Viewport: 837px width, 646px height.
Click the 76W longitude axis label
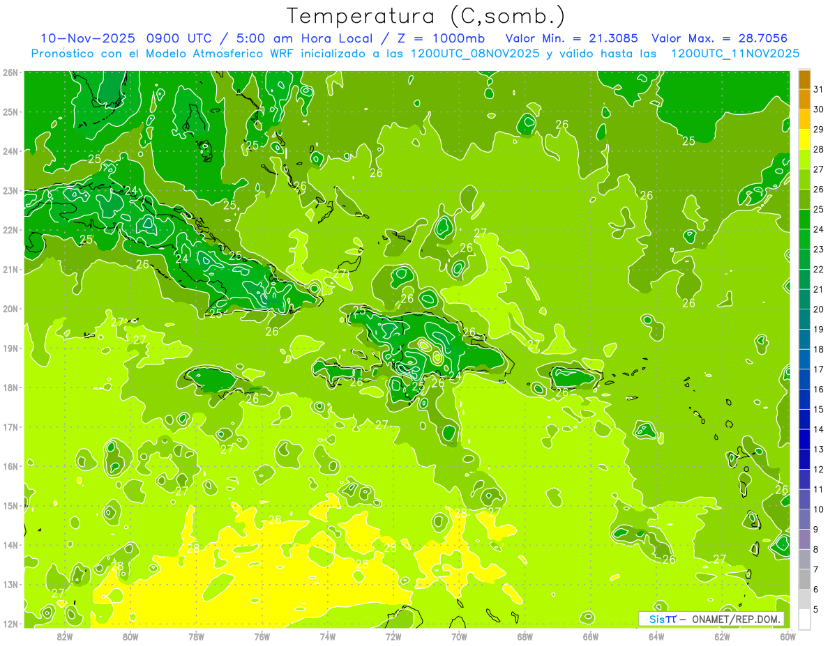click(262, 636)
